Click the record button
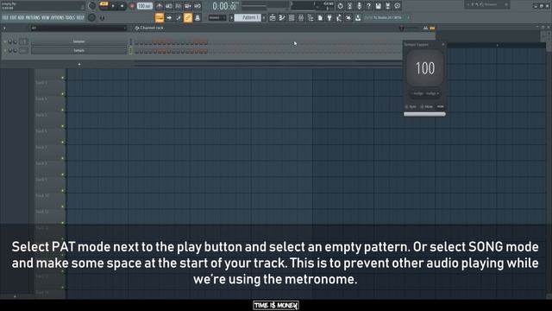This screenshot has height=311, width=552. [x=132, y=6]
